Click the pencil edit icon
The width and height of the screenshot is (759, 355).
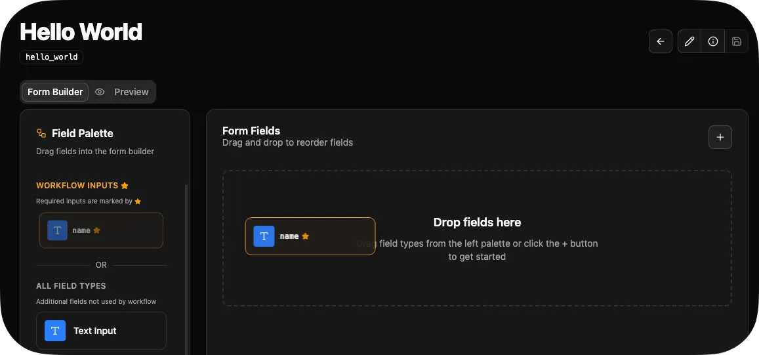pos(689,41)
